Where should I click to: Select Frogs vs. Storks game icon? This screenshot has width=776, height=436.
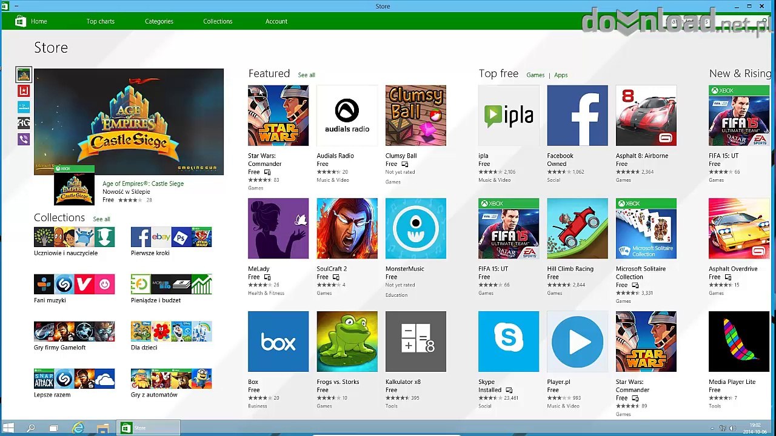click(347, 342)
